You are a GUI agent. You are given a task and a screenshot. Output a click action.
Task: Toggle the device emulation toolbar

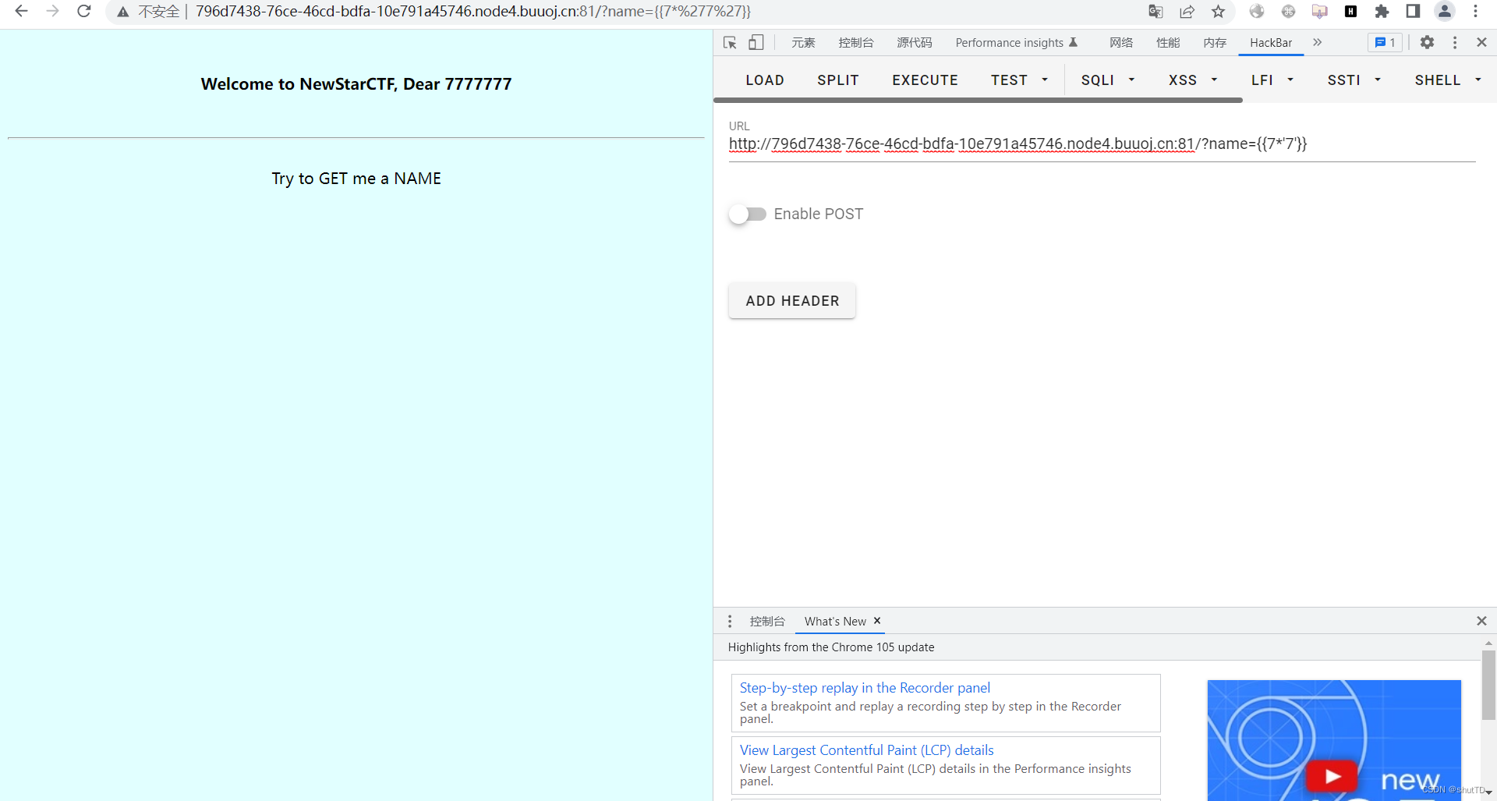[756, 42]
